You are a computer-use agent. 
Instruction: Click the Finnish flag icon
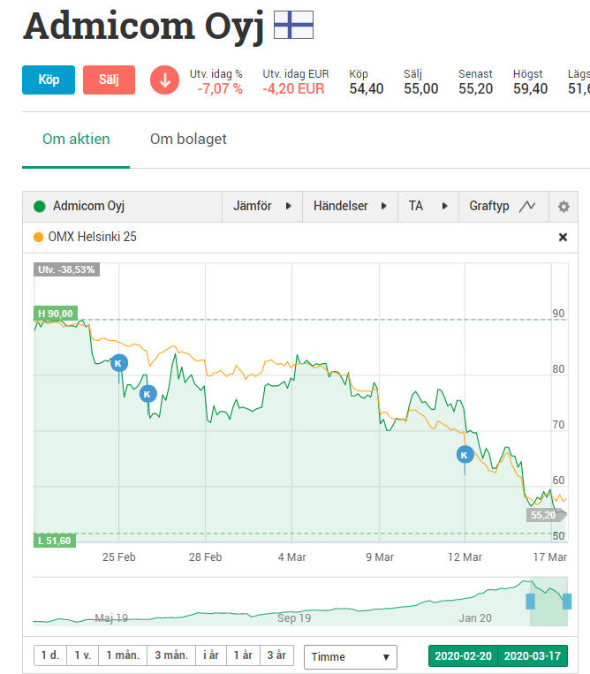293,25
